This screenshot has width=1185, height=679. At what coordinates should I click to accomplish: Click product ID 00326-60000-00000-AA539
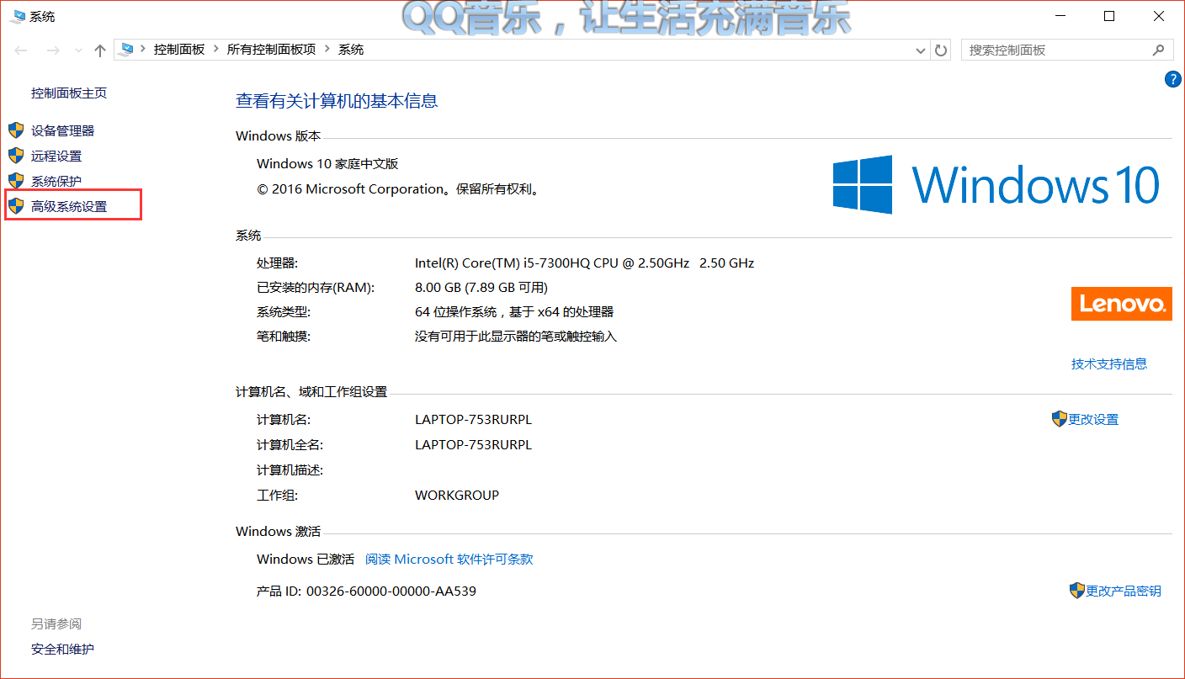(391, 591)
